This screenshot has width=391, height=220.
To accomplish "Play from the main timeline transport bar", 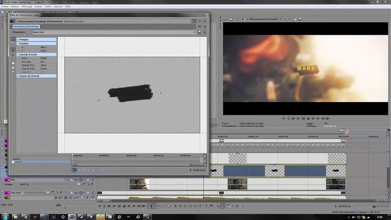I will tap(114, 206).
